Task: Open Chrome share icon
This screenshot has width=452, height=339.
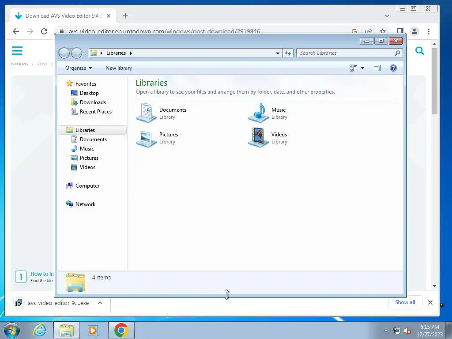Action: [369, 31]
